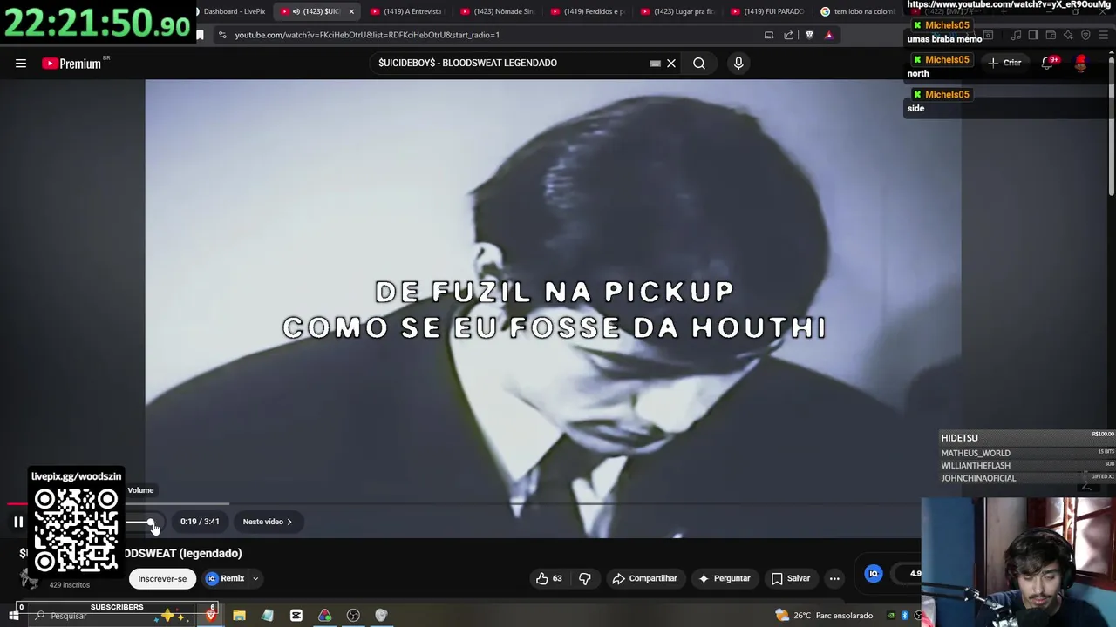Go to YouTube Premium home logo
This screenshot has width=1116, height=627.
tap(71, 64)
